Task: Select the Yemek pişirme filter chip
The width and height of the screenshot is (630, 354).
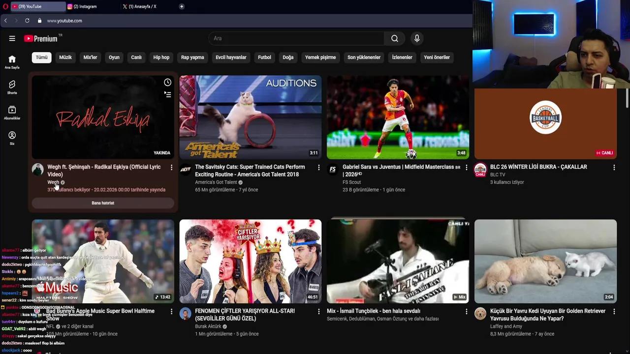Action: click(320, 58)
